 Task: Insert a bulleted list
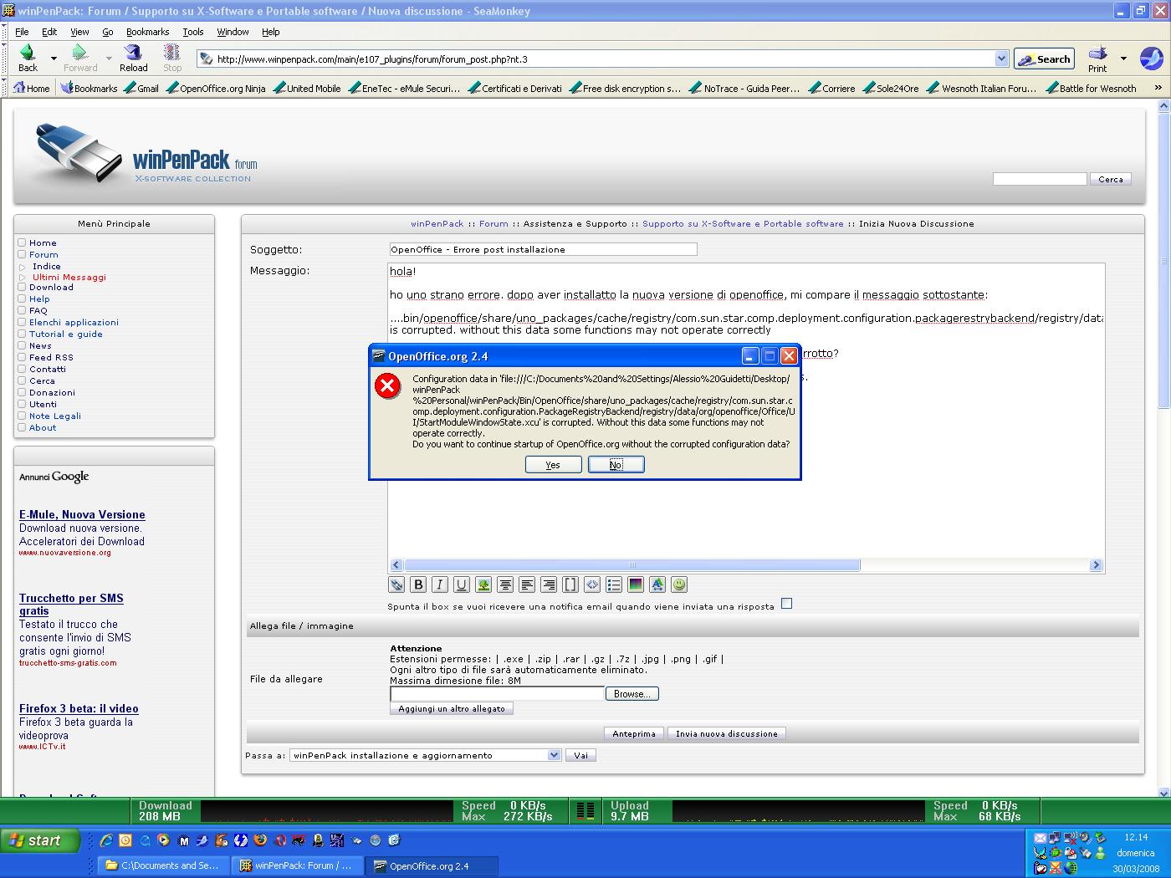click(x=614, y=584)
